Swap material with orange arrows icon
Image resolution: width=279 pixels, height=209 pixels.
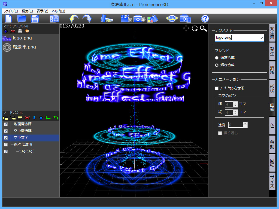click(x=27, y=31)
